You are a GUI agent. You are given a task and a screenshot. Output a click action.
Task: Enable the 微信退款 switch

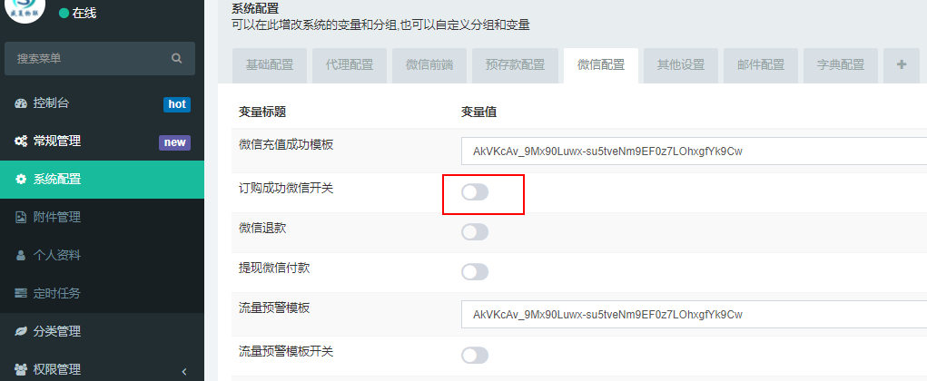click(475, 232)
